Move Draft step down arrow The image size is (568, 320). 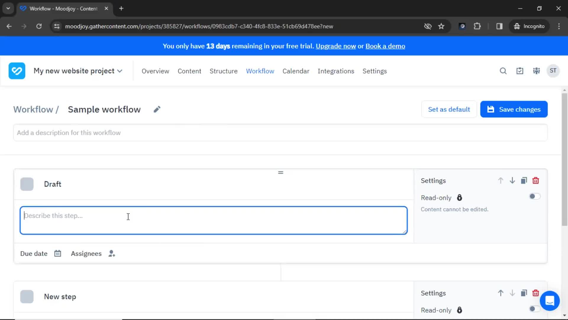coord(512,180)
